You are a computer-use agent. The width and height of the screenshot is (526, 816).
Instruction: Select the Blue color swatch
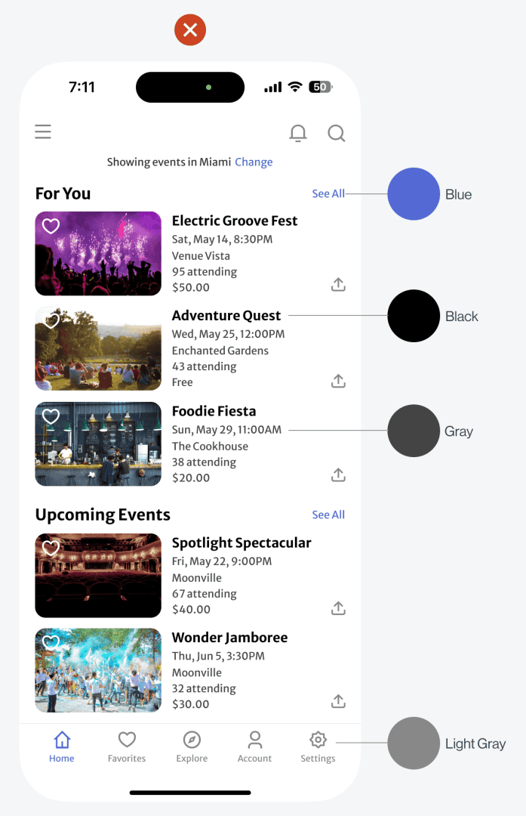point(414,194)
